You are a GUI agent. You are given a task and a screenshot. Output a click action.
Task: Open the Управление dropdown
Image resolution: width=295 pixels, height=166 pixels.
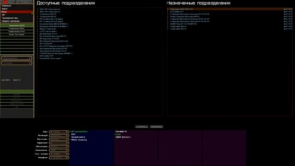click(x=59, y=143)
